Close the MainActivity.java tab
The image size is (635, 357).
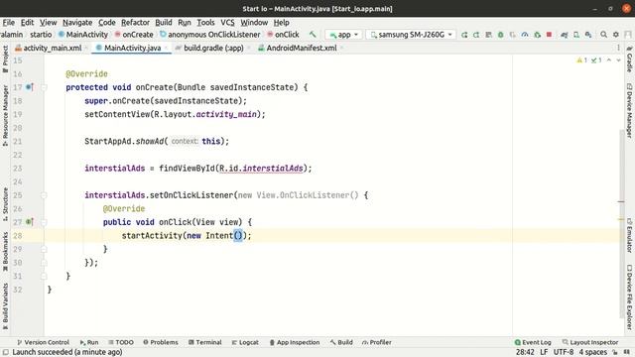point(166,49)
